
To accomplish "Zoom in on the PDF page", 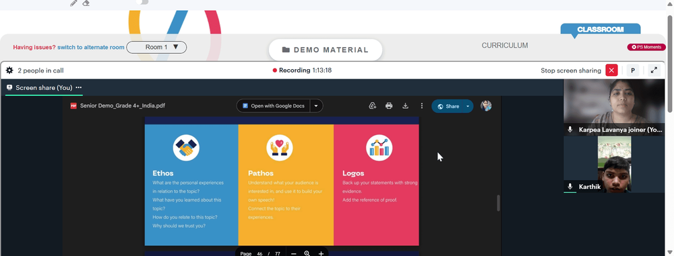I will coord(321,253).
